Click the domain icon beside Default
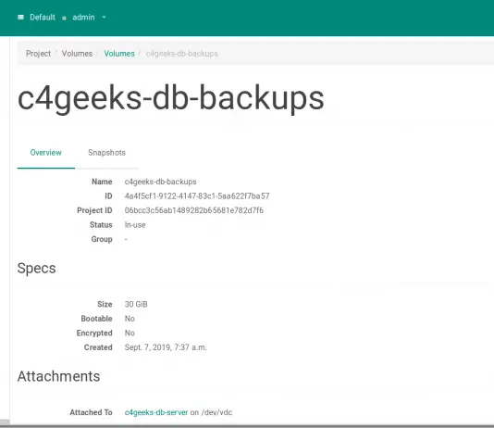494x428 pixels. coord(20,17)
